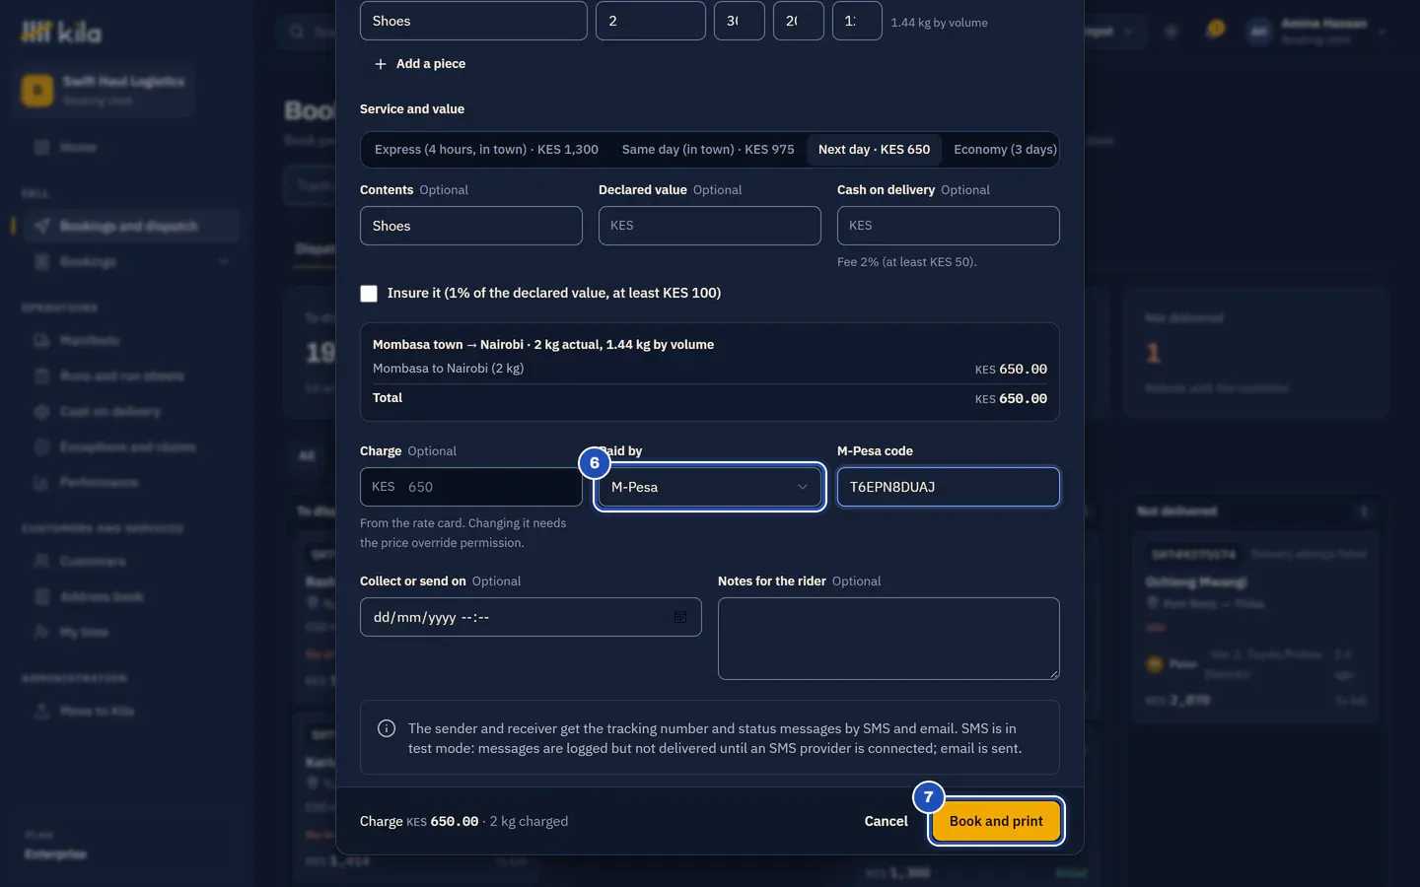Choose the Same day (in town) service
Viewport: 1420px width, 887px height.
click(x=708, y=150)
